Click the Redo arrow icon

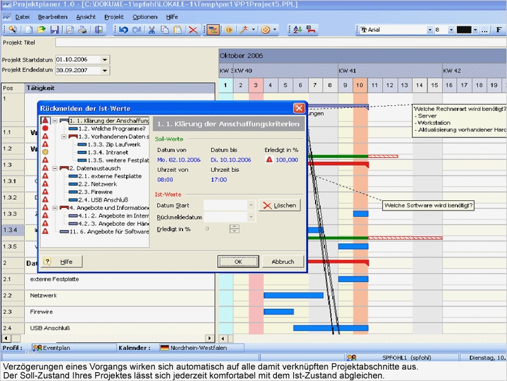137,30
